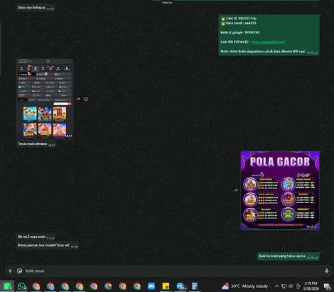Open Telegram with 99+ badge in taskbar
This screenshot has height=292, width=334.
(180, 286)
